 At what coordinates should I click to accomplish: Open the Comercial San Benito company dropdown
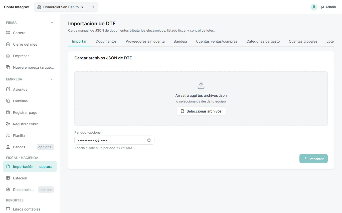point(66,7)
